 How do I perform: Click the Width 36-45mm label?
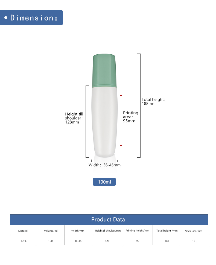104,165
